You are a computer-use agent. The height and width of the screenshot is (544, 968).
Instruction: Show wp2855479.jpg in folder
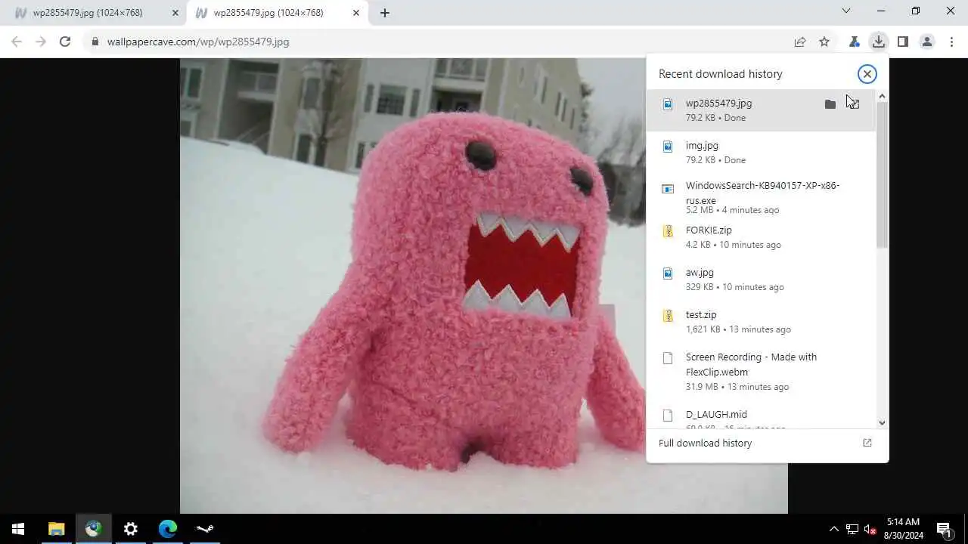tap(830, 104)
